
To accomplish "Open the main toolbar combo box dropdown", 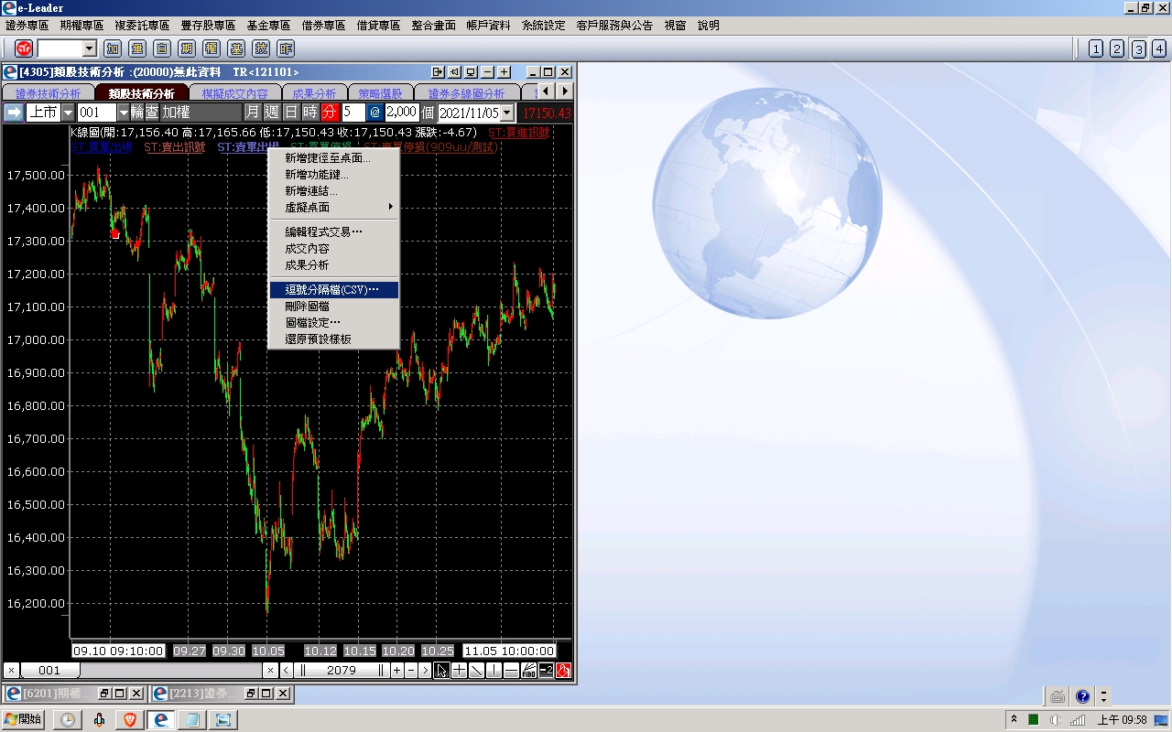I will pyautogui.click(x=89, y=48).
